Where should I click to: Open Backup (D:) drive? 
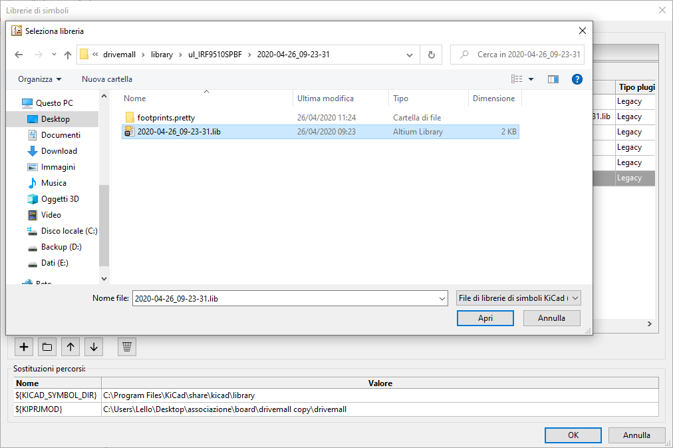(61, 246)
